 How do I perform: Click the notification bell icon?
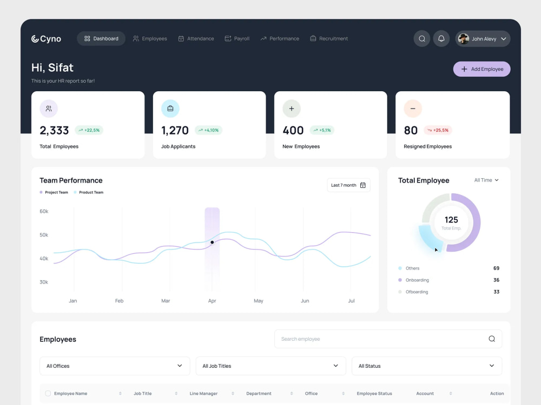[441, 38]
